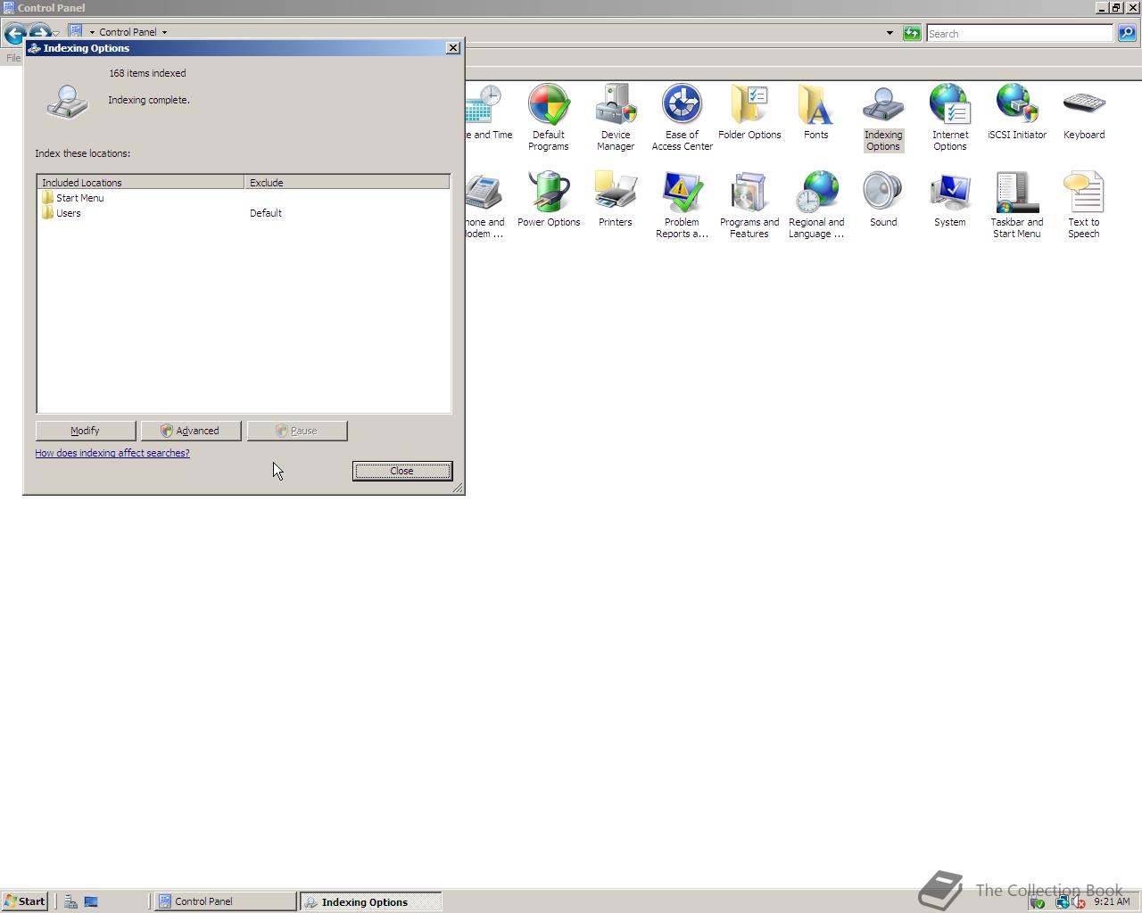This screenshot has height=913, width=1142.
Task: Open partially hidden Date and Time icon
Action: pyautogui.click(x=488, y=111)
